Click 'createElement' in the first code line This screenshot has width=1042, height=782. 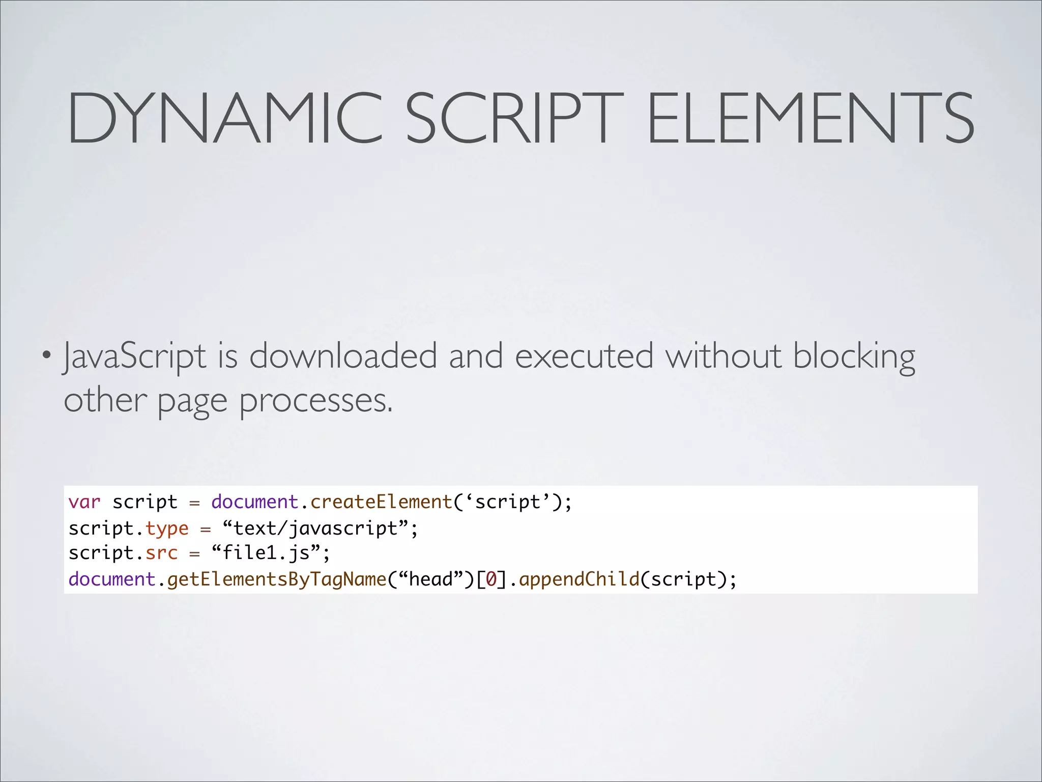(x=381, y=502)
